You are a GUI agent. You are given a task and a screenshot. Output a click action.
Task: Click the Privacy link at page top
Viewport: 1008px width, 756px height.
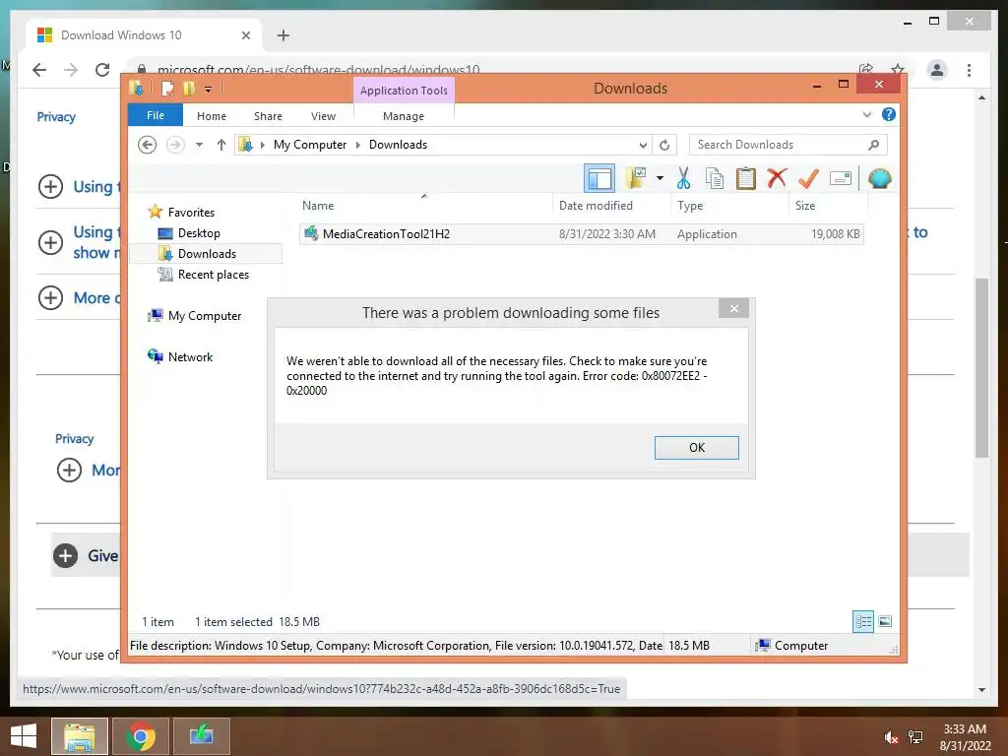click(x=56, y=117)
